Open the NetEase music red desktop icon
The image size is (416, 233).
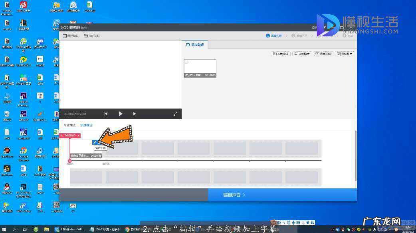pos(23,6)
